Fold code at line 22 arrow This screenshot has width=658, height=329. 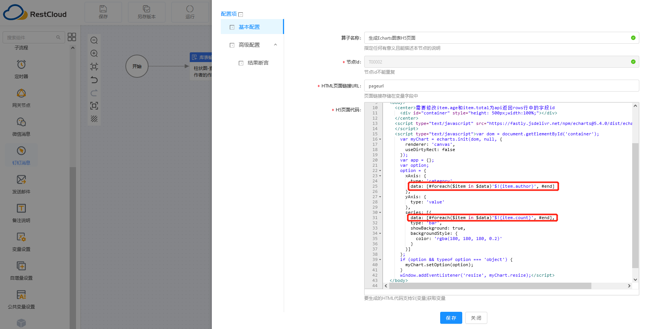coord(380,171)
